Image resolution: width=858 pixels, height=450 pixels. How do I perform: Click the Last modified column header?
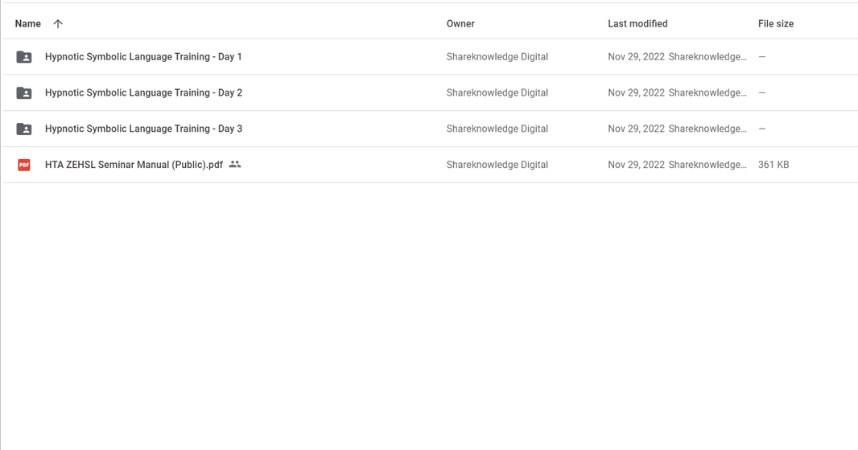(637, 23)
